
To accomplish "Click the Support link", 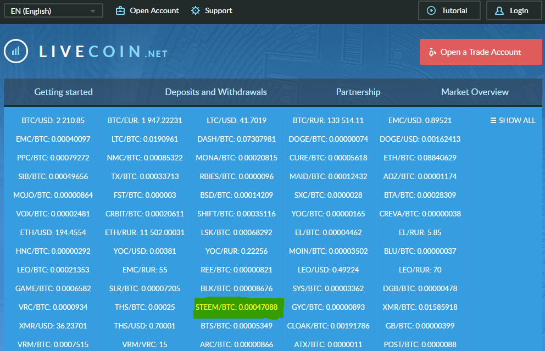I will click(219, 11).
